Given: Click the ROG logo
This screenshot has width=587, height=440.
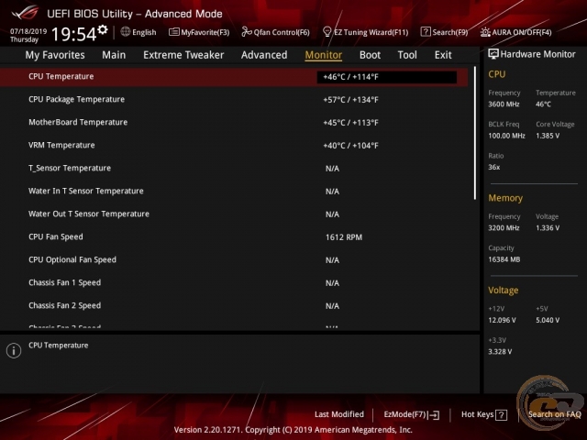Looking at the screenshot, I should pyautogui.click(x=25, y=13).
